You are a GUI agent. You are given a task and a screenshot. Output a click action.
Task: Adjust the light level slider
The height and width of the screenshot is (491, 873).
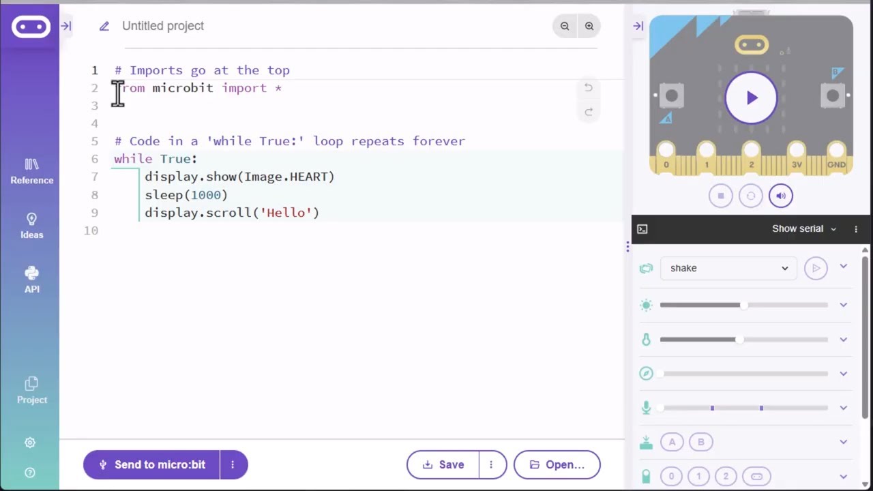pos(744,305)
